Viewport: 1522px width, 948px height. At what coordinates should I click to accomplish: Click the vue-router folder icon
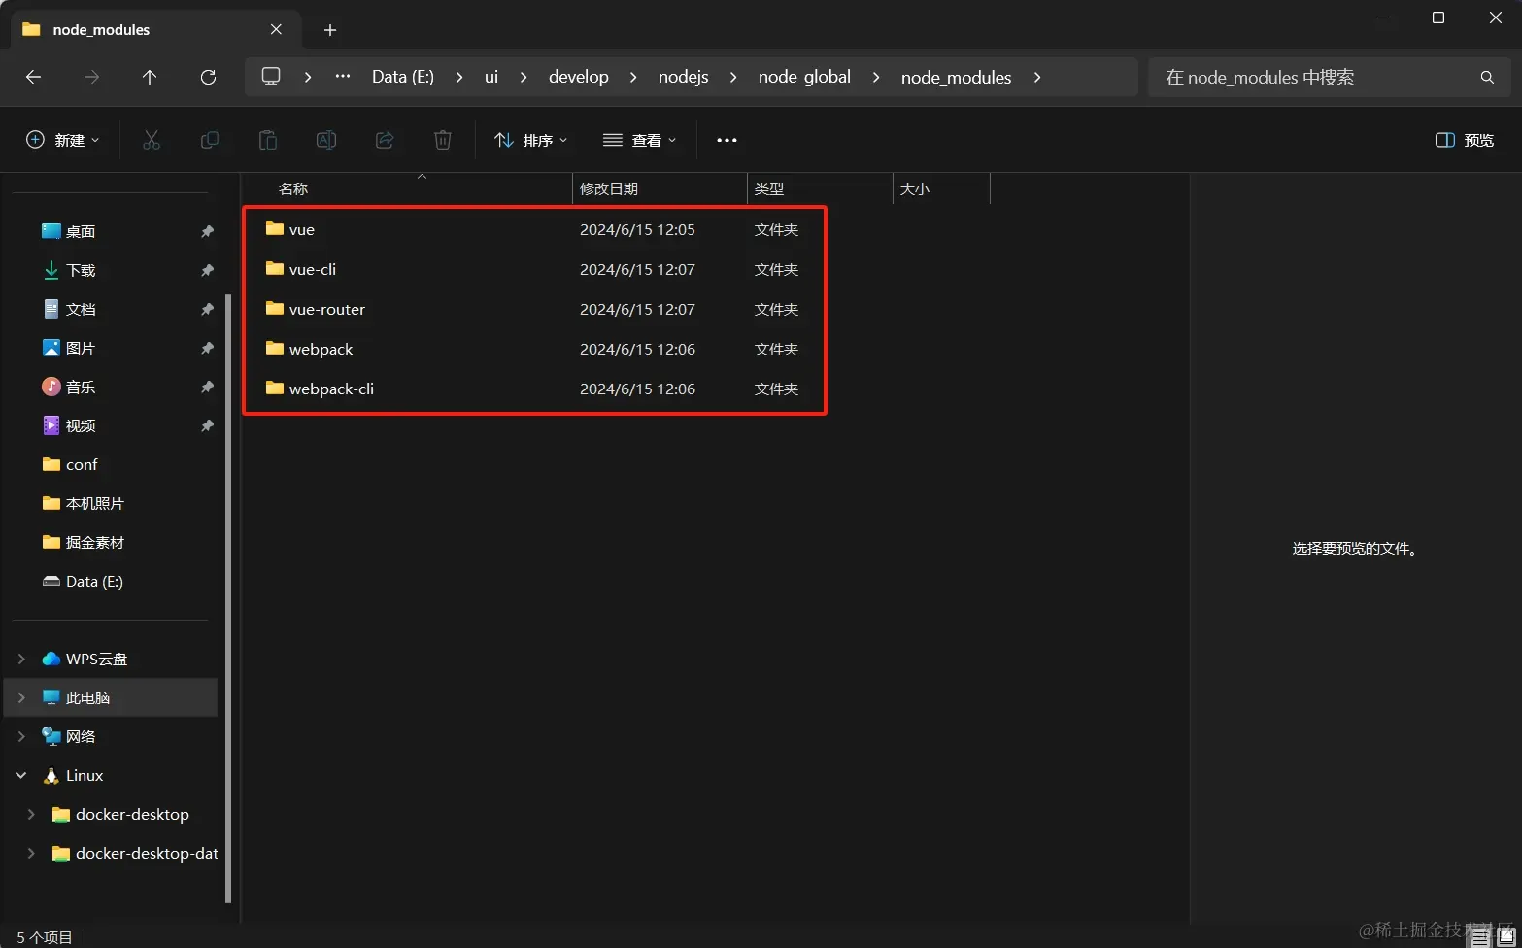[274, 308]
